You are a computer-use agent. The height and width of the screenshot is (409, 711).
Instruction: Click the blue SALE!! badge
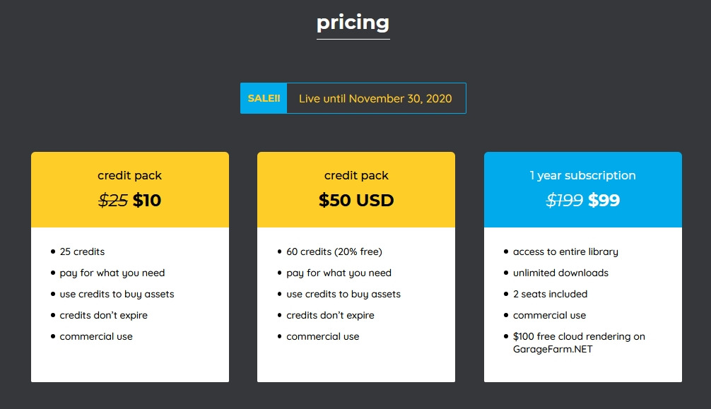[264, 98]
